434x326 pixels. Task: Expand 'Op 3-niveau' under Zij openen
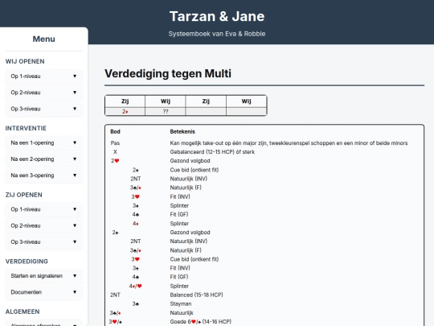click(x=43, y=242)
